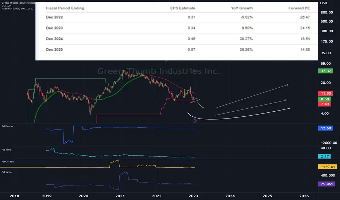The image size is (340, 200).
Task: Click the YoY Growth column header
Action: click(x=242, y=8)
